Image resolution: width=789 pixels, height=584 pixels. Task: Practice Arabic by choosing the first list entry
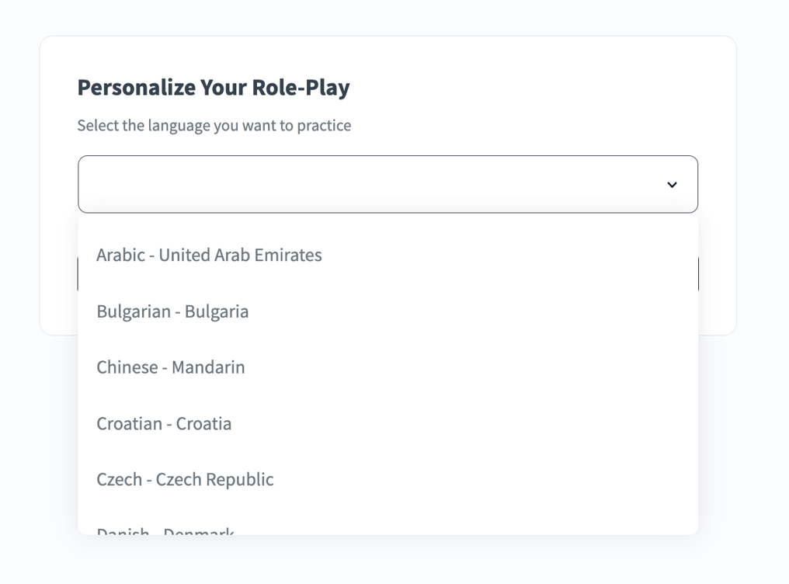pos(209,255)
